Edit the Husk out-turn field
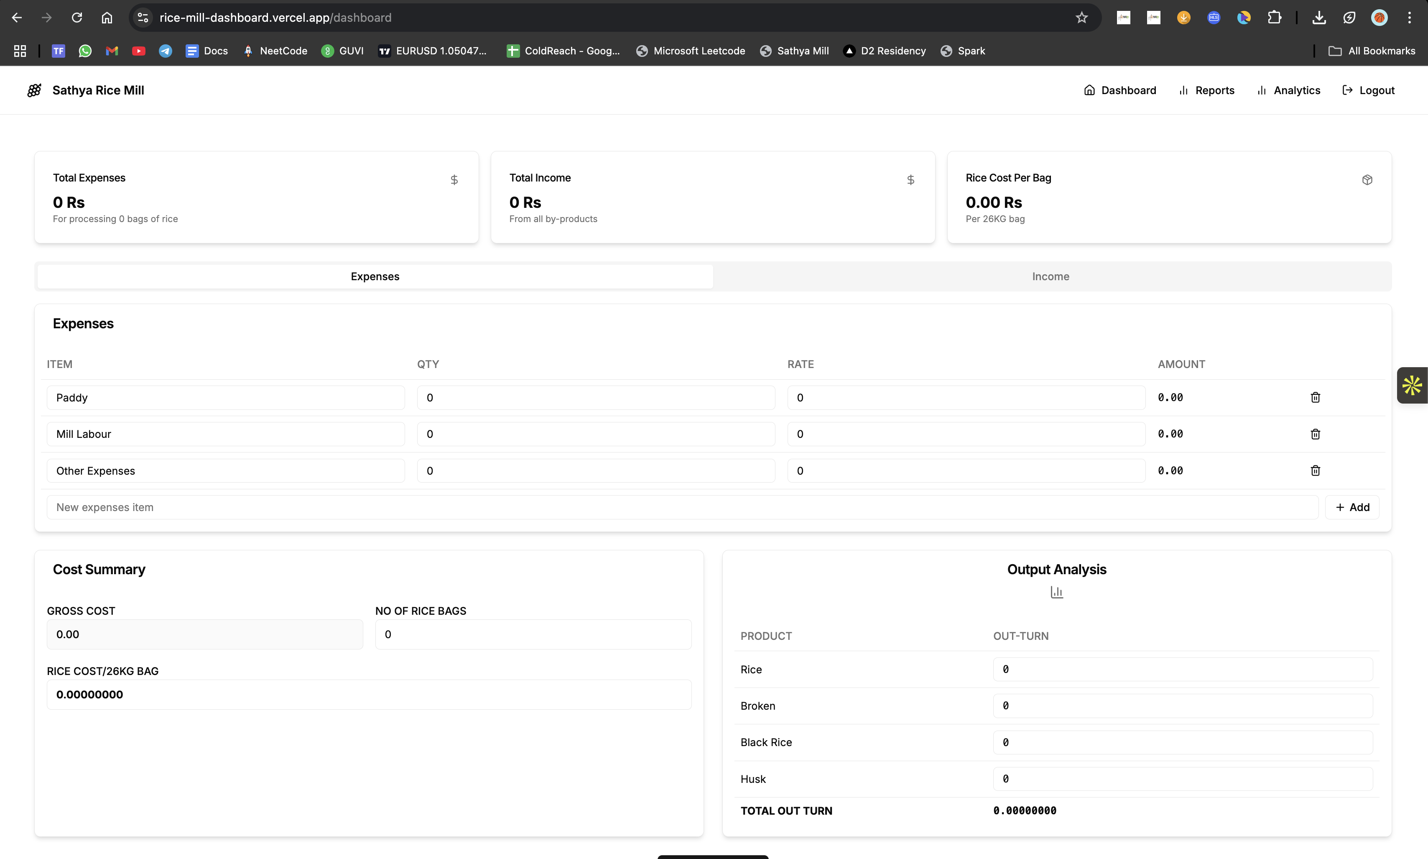The height and width of the screenshot is (859, 1428). pyautogui.click(x=1183, y=779)
